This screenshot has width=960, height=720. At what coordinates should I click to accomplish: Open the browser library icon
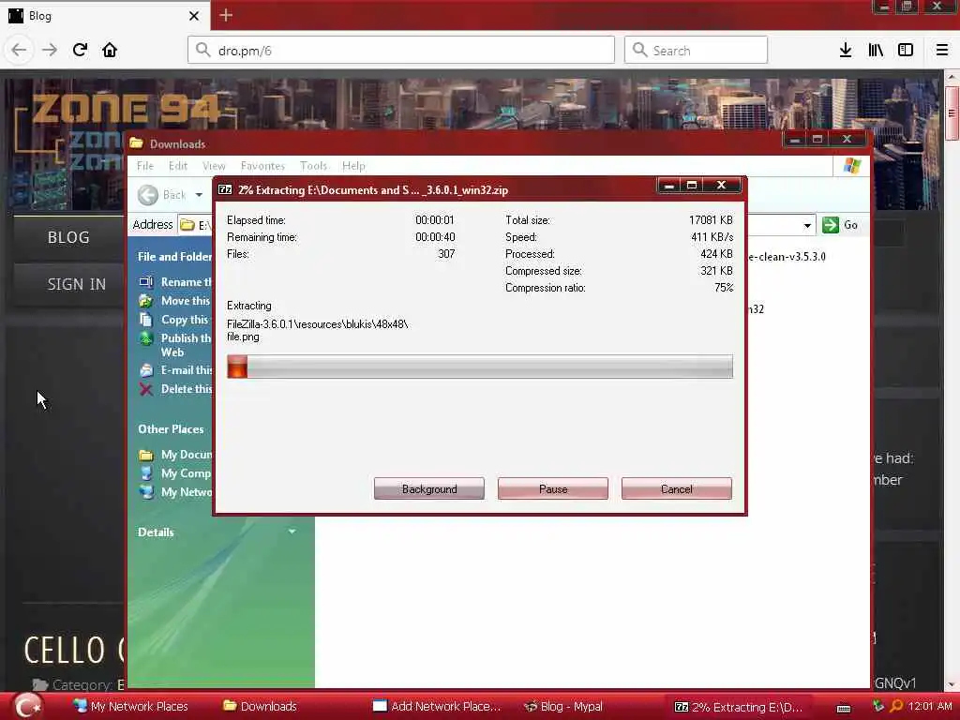(x=876, y=51)
